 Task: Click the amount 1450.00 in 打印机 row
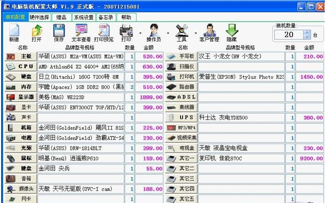pyautogui.click(x=310, y=77)
